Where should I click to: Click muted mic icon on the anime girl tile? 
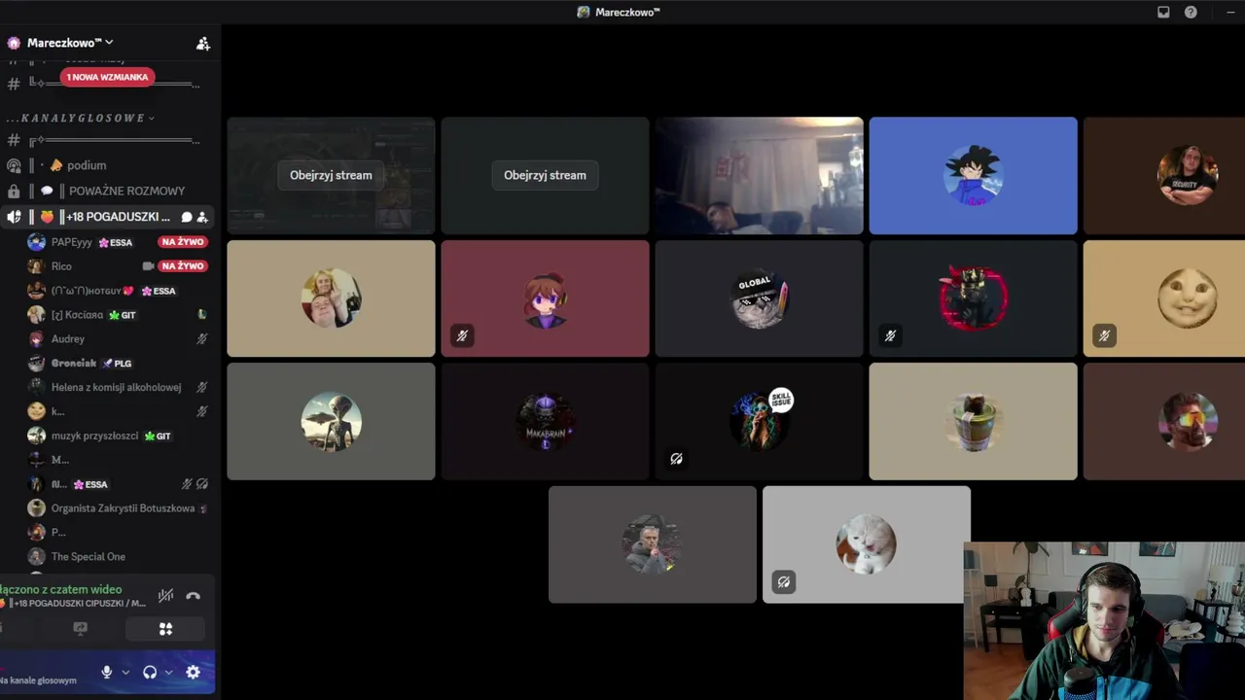[462, 335]
